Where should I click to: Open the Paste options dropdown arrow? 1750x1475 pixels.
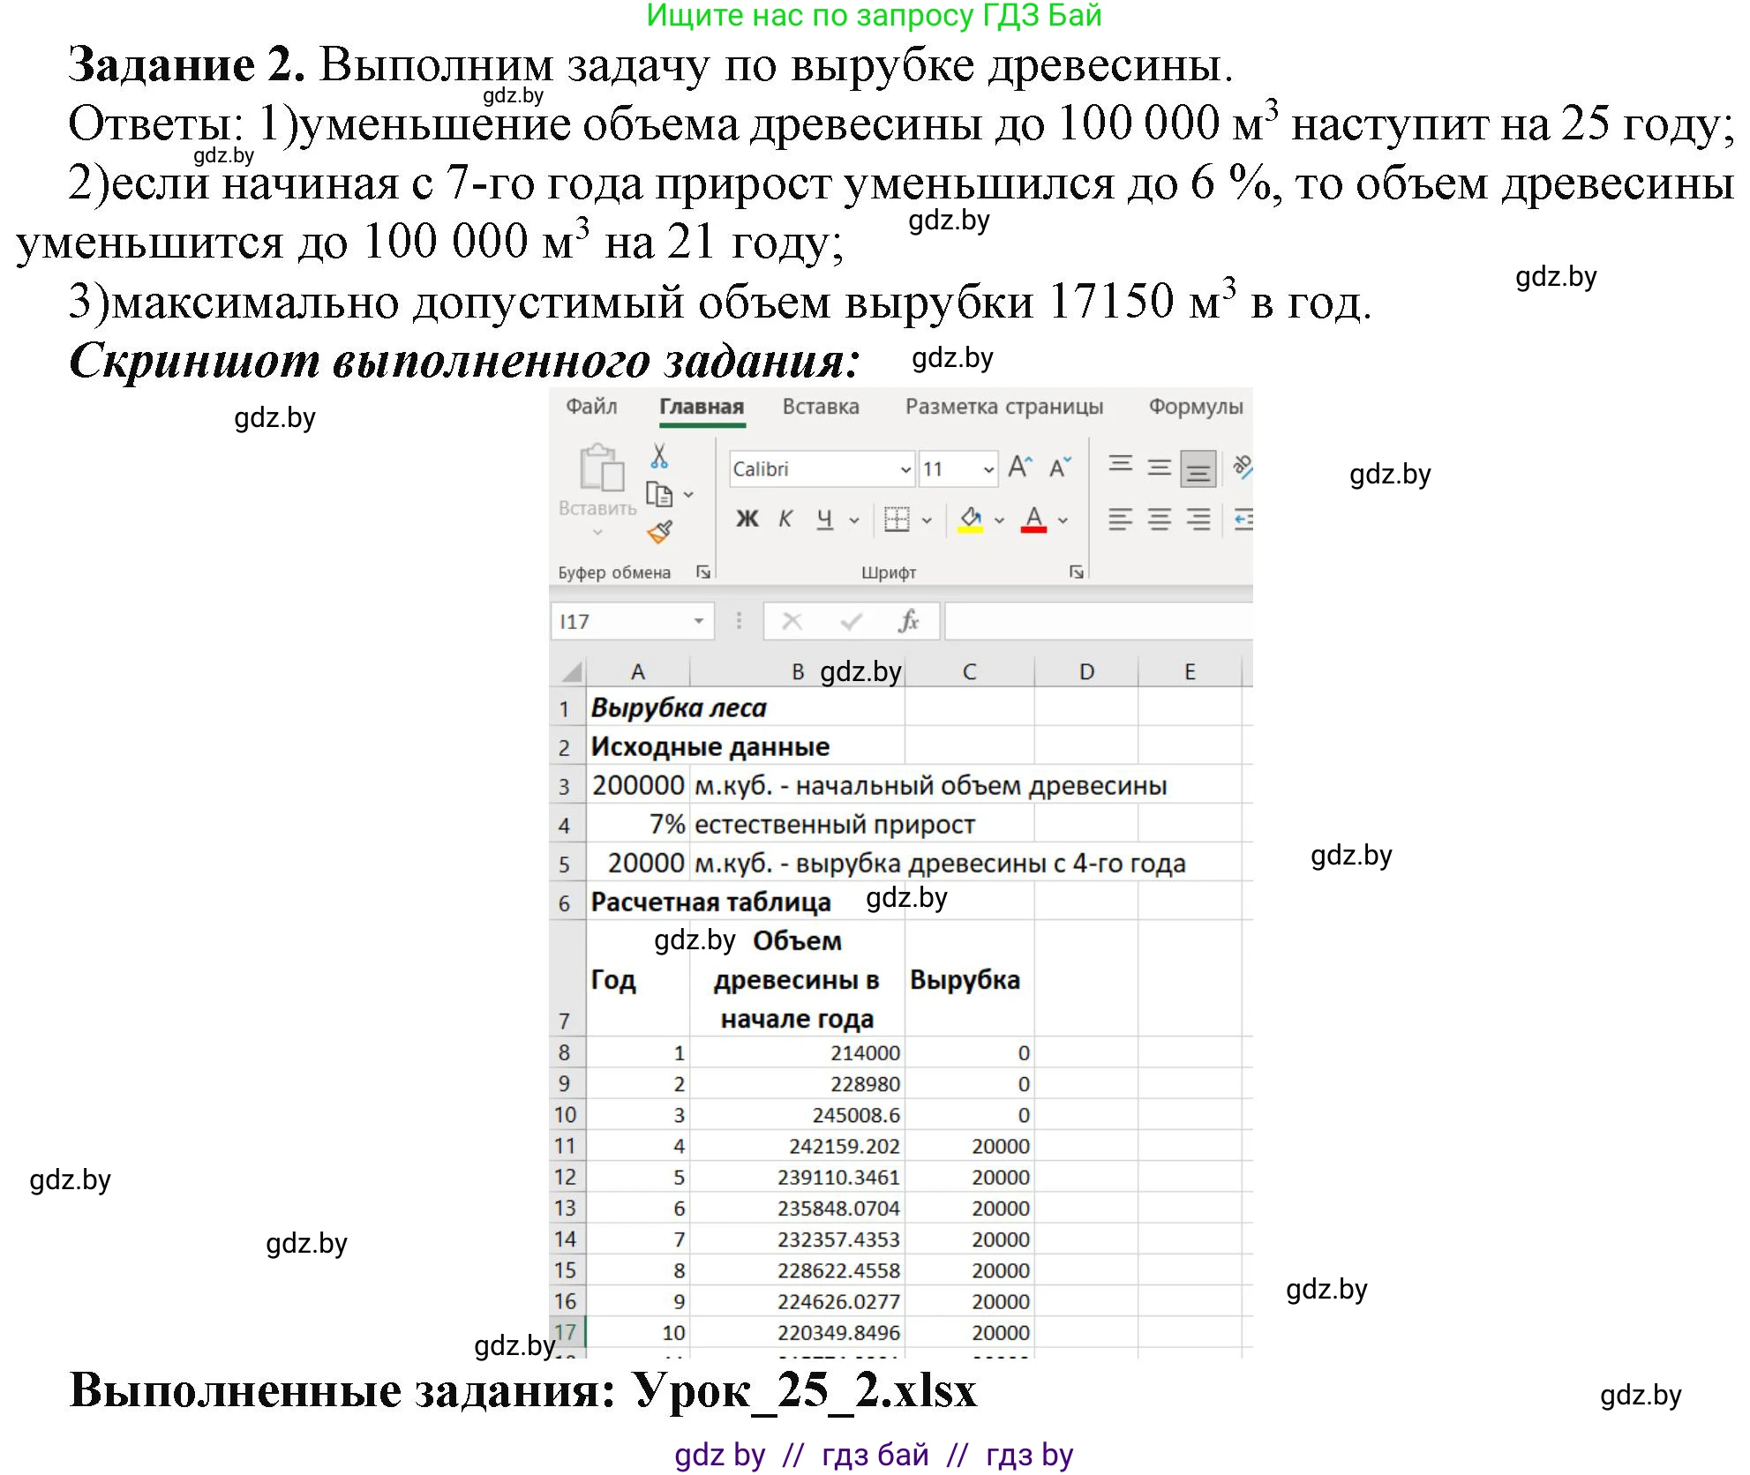(x=597, y=532)
